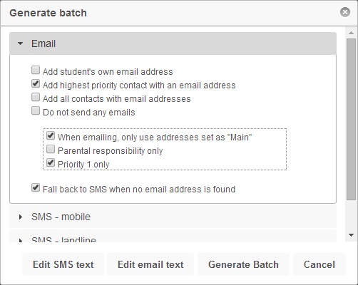Click the vertical scrollbar thumb
This screenshot has width=358, height=285.
(x=351, y=119)
